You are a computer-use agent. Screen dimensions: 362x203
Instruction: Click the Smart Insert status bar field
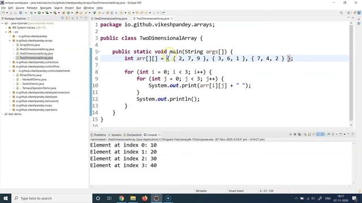pyautogui.click(x=236, y=191)
